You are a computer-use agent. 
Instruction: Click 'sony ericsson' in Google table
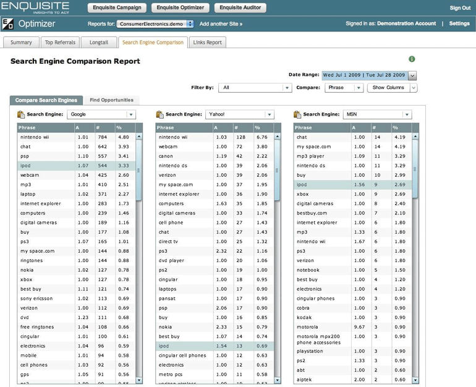click(x=36, y=299)
